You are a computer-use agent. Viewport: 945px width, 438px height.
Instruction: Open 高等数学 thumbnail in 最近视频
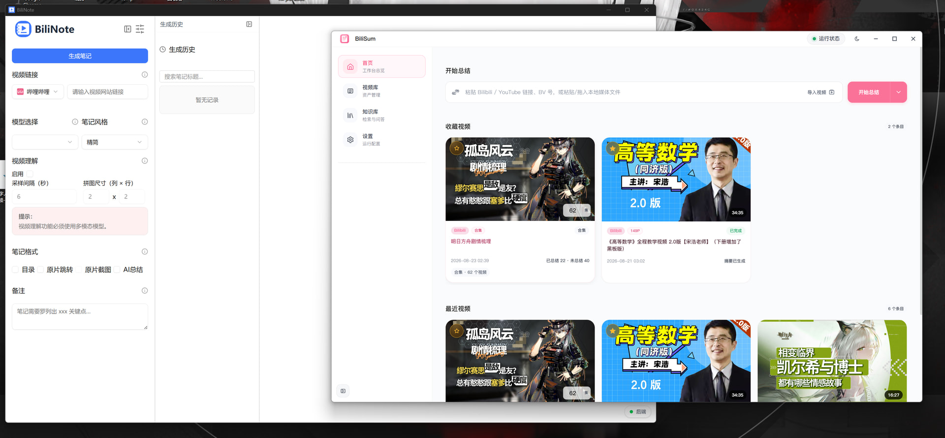click(x=676, y=361)
